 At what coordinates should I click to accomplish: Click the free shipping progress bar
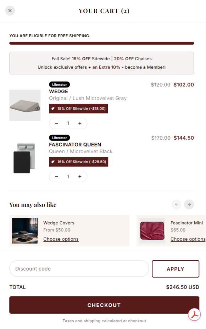click(101, 43)
